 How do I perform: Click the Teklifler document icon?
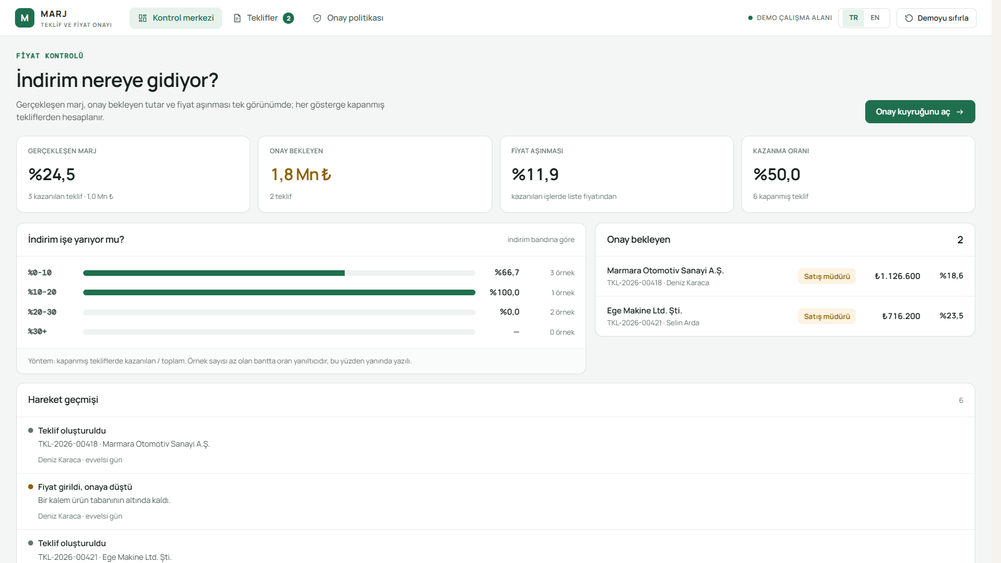tap(237, 18)
